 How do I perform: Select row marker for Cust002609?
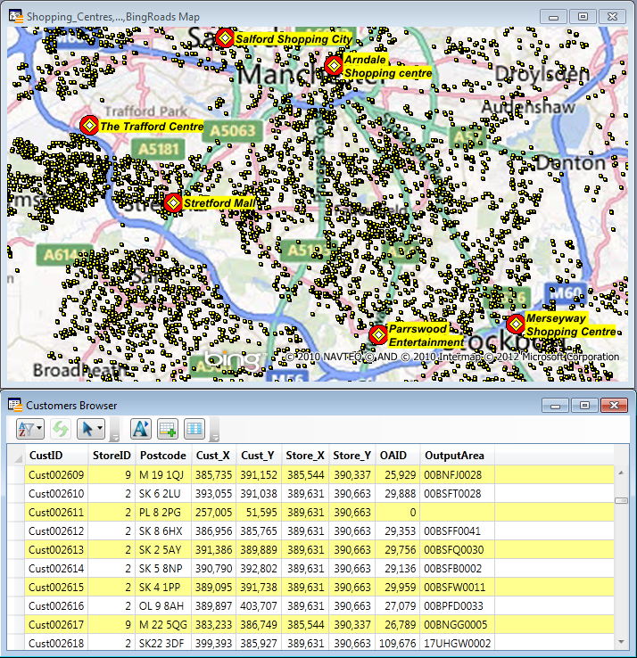[x=16, y=474]
